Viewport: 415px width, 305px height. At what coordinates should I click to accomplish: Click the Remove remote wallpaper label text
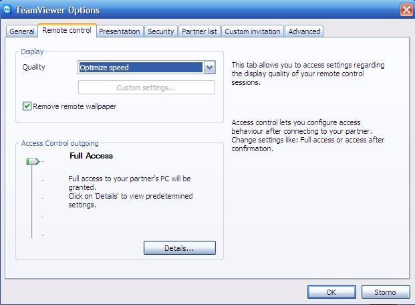coord(74,106)
